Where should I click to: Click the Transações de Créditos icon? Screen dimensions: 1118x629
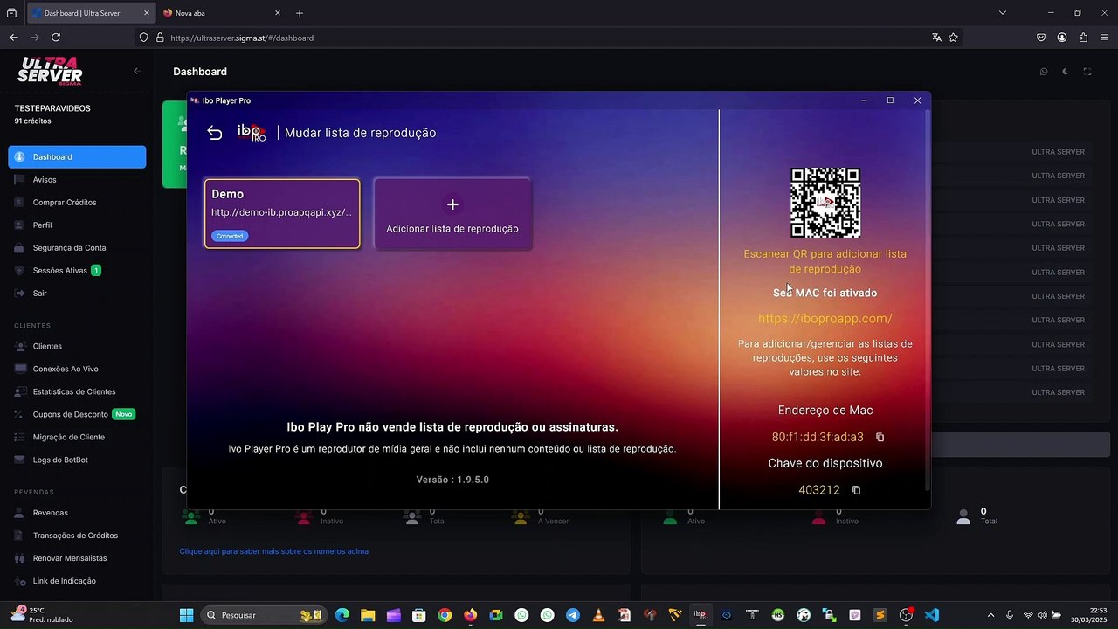pos(20,536)
